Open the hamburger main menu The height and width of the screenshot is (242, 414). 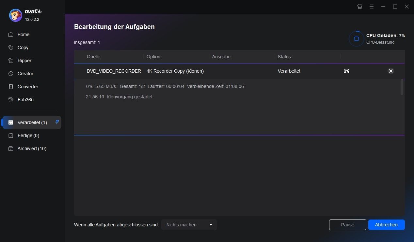coord(372,7)
